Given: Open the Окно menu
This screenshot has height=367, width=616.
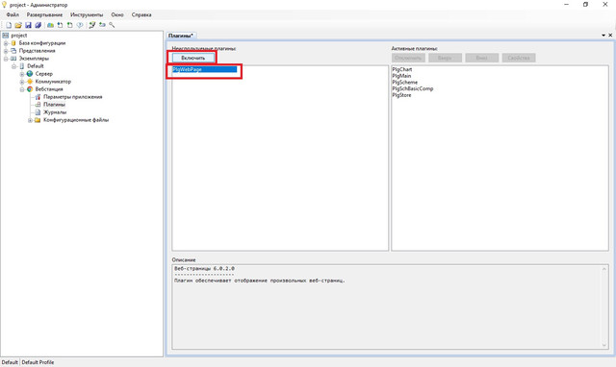Looking at the screenshot, I should click(117, 15).
